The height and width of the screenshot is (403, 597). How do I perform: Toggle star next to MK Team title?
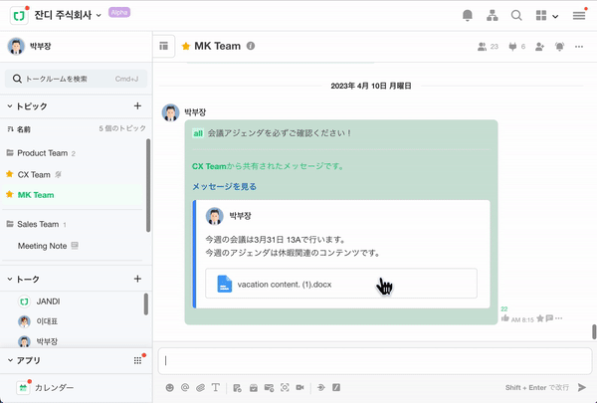[x=186, y=46]
